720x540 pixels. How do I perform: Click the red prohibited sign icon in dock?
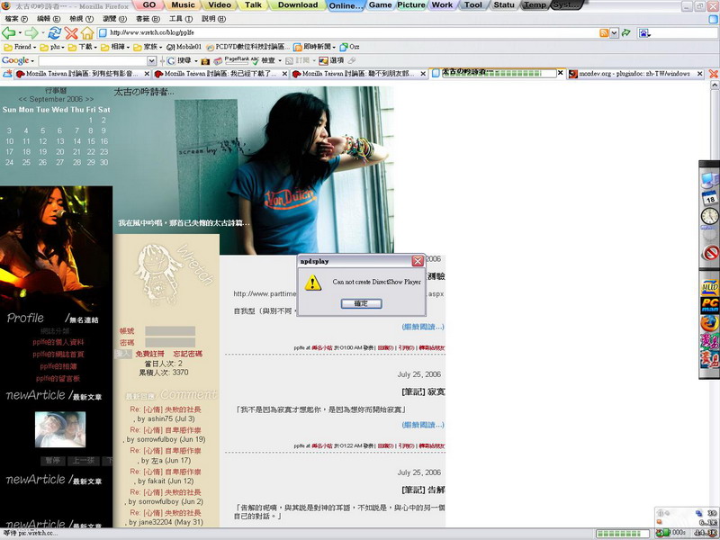(710, 253)
